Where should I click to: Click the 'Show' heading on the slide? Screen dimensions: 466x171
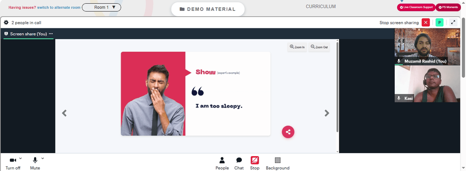point(206,72)
